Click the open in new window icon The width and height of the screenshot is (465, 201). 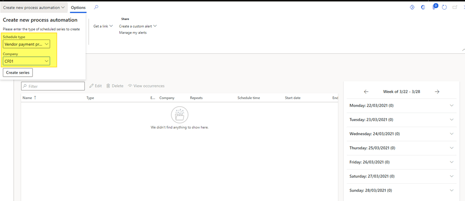click(455, 7)
